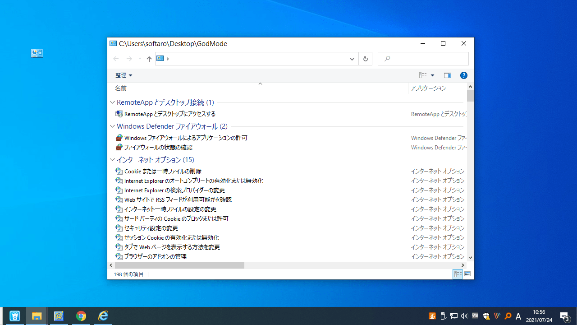The width and height of the screenshot is (577, 325).
Task: Open the mail app in taskbar
Action: (59, 316)
